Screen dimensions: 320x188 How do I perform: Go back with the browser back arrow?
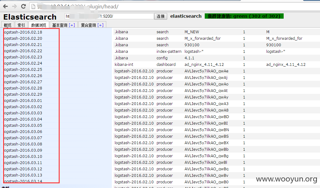coord(6,6)
